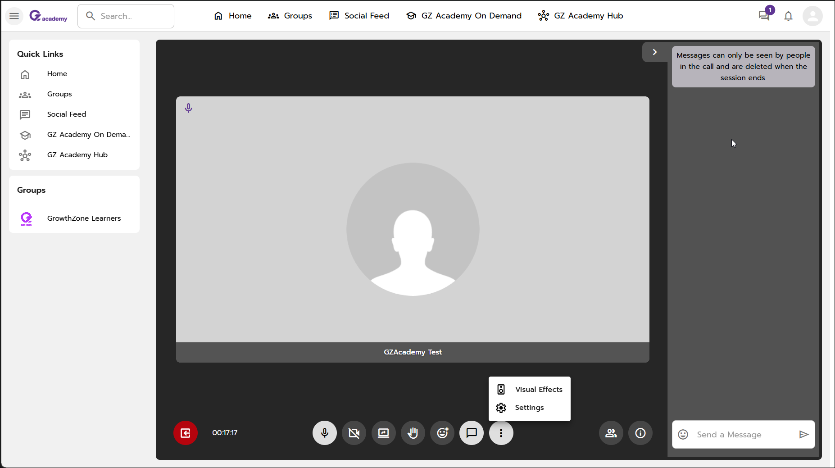Send the chat message
The height and width of the screenshot is (468, 835).
[804, 434]
